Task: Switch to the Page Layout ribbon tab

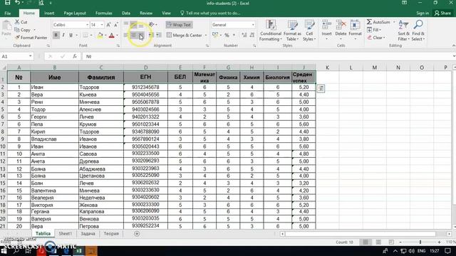Action: 75,13
